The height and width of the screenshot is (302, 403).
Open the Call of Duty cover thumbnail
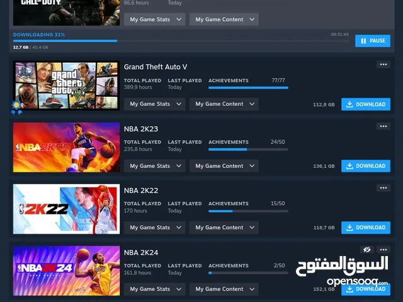[66, 13]
